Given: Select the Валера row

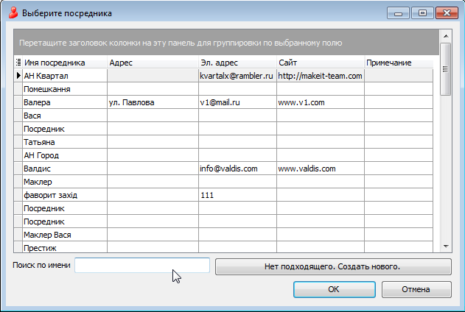Looking at the screenshot, I should (64, 102).
